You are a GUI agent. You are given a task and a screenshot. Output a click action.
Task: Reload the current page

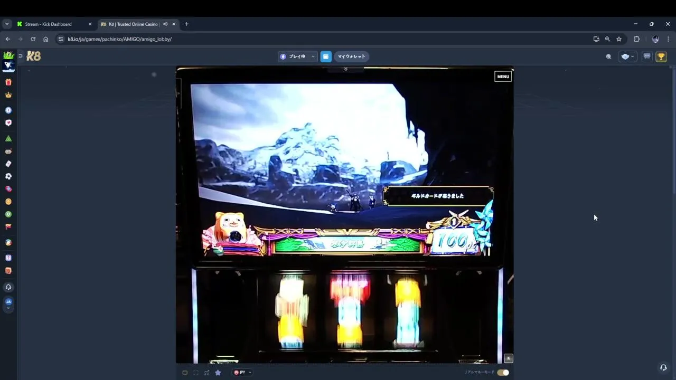(33, 39)
